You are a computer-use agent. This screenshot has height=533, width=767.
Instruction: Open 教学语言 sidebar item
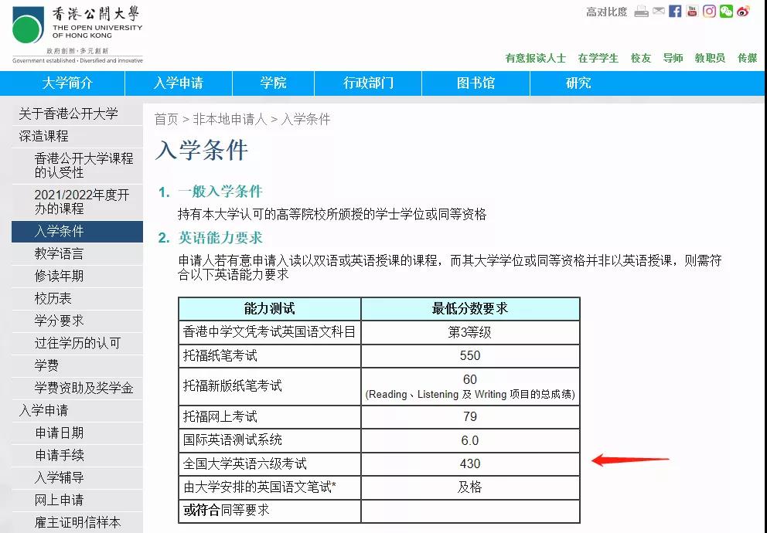coord(77,254)
